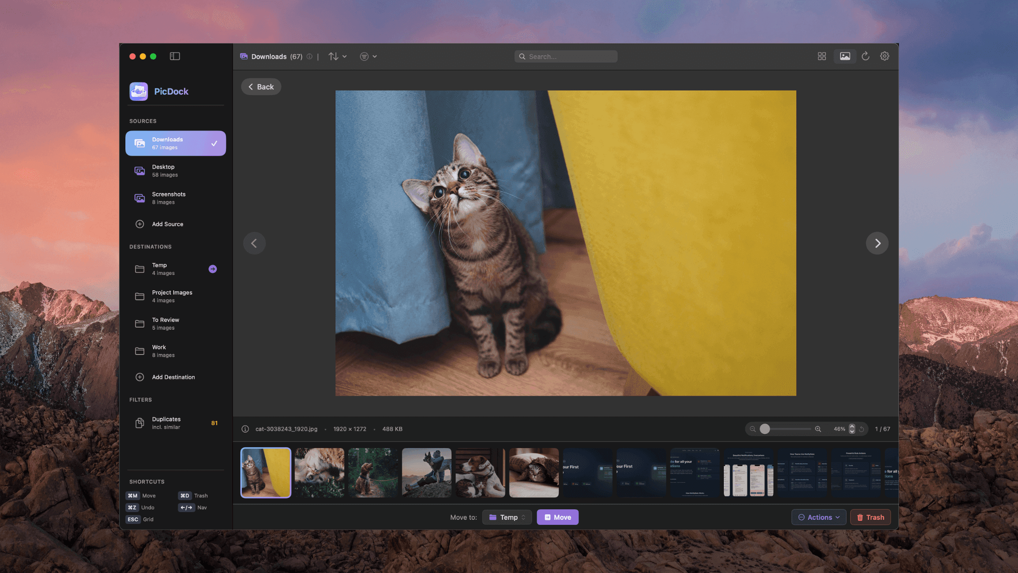Viewport: 1018px width, 573px height.
Task: Open the info icon beside the filename
Action: point(245,429)
